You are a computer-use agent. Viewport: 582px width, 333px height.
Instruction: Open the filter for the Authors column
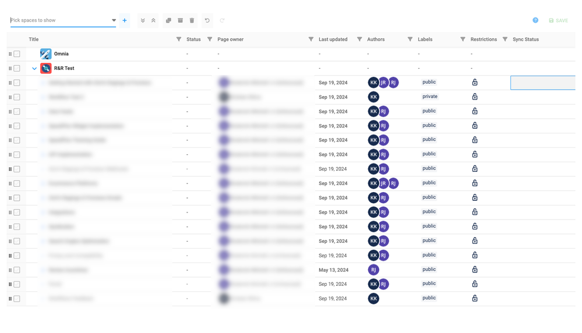(410, 40)
